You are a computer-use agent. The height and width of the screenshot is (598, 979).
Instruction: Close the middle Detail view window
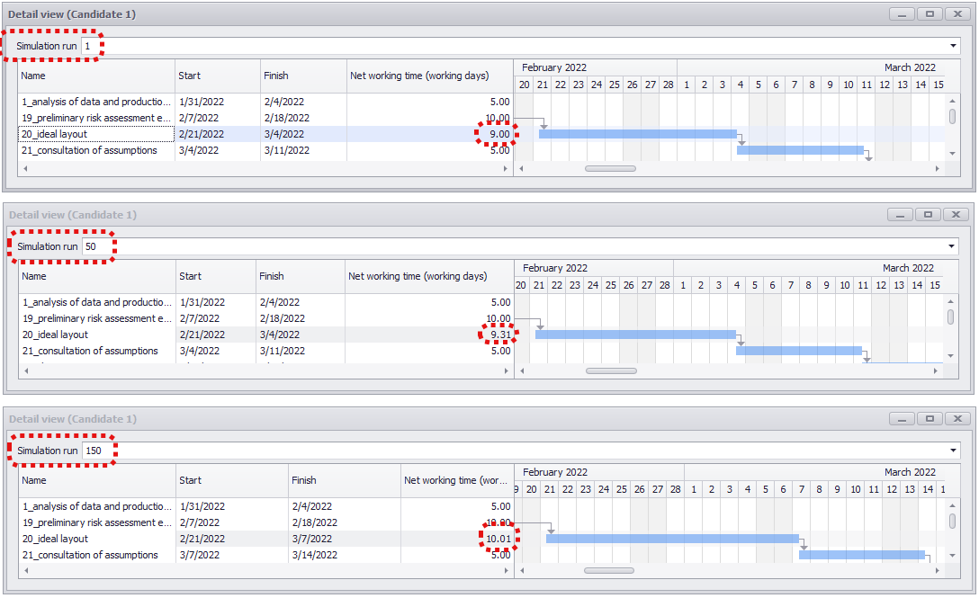pos(956,215)
